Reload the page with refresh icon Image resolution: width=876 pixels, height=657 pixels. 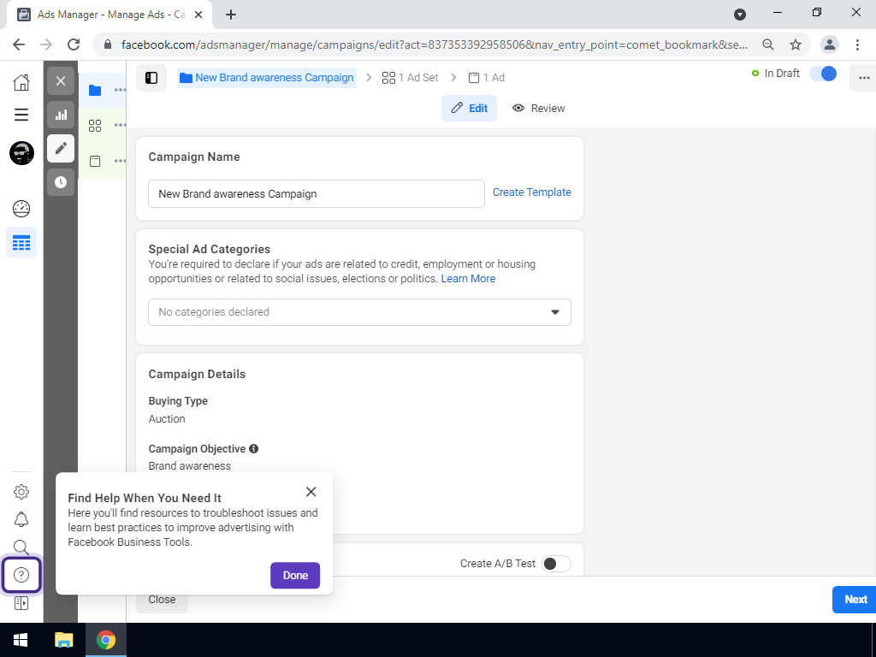pyautogui.click(x=74, y=44)
